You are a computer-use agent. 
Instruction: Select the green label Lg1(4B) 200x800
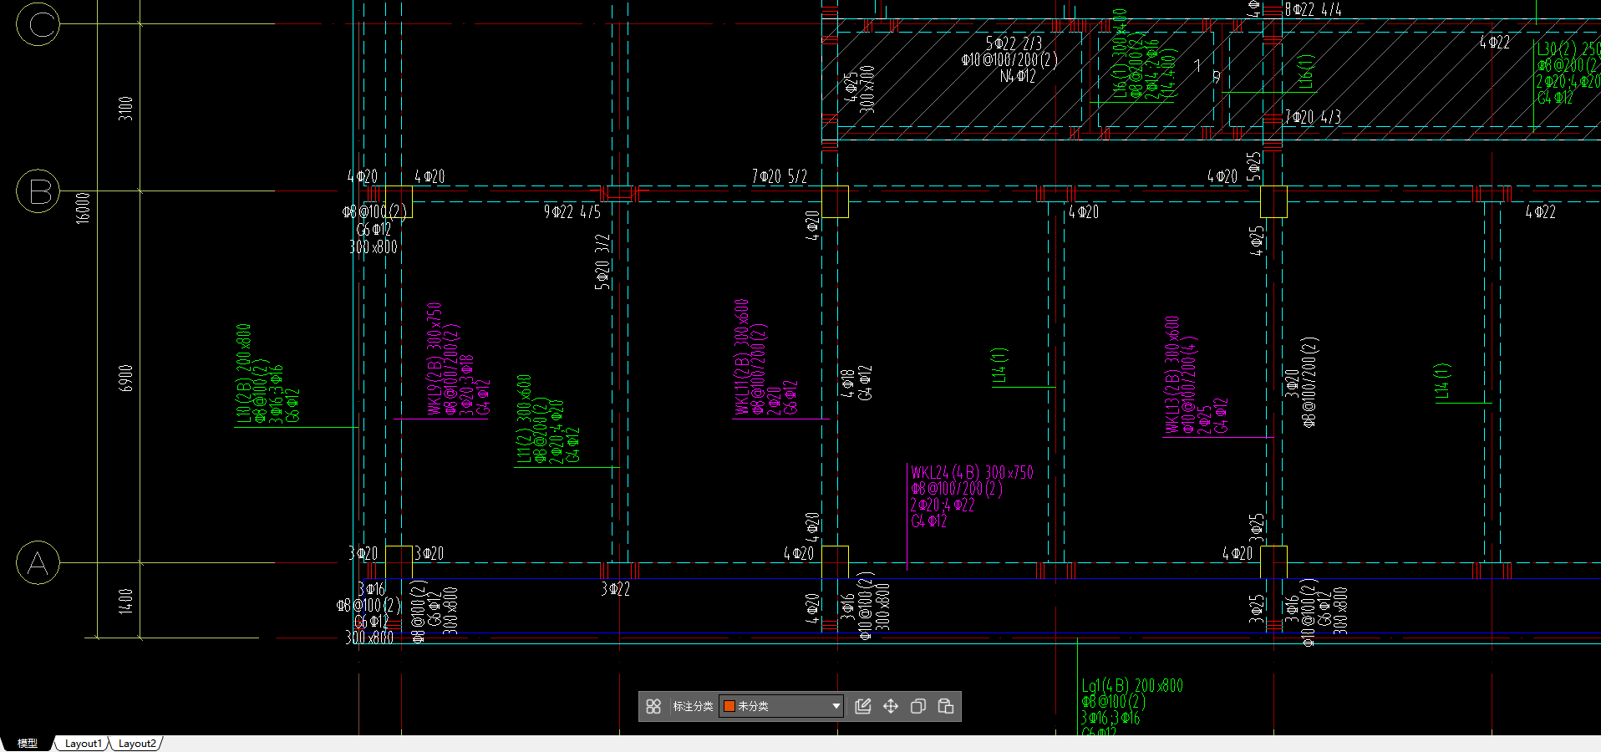pos(1132,686)
